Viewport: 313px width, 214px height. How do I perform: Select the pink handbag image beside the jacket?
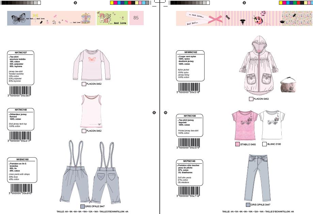pyautogui.click(x=289, y=85)
